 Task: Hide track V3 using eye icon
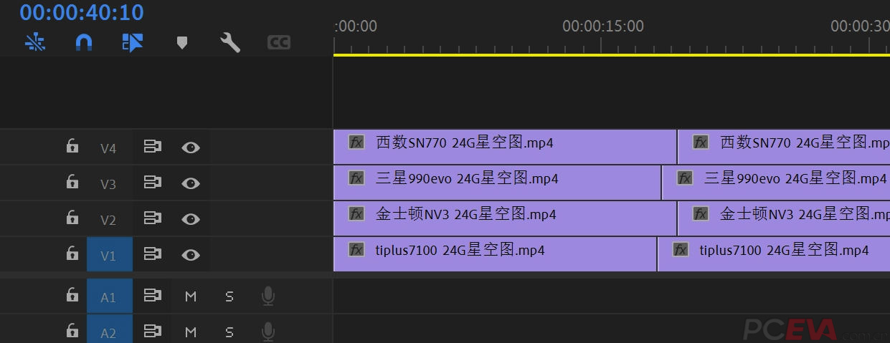(x=190, y=183)
